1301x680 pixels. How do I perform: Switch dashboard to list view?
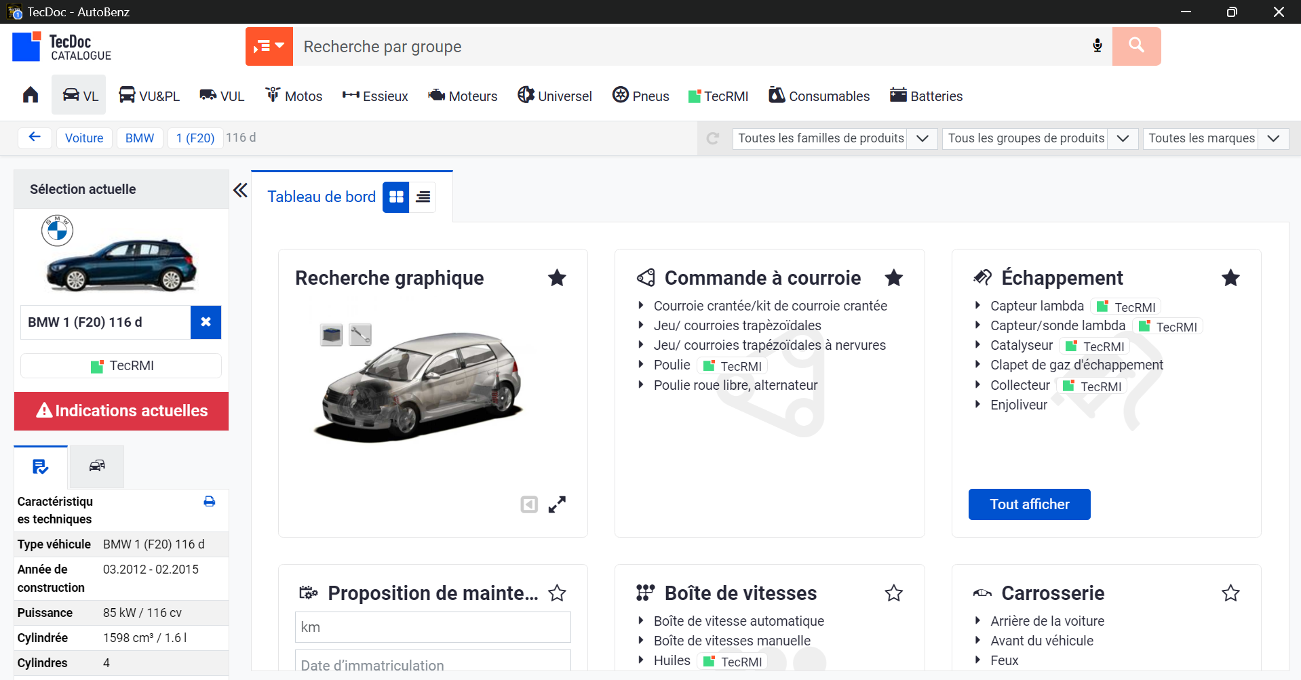click(x=423, y=197)
